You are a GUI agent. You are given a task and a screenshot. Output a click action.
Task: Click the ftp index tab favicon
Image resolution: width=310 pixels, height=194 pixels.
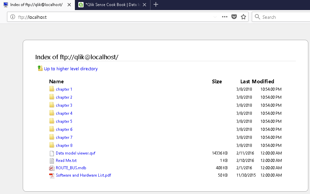tap(6, 5)
